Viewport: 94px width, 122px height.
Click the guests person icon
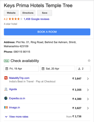click(x=79, y=69)
